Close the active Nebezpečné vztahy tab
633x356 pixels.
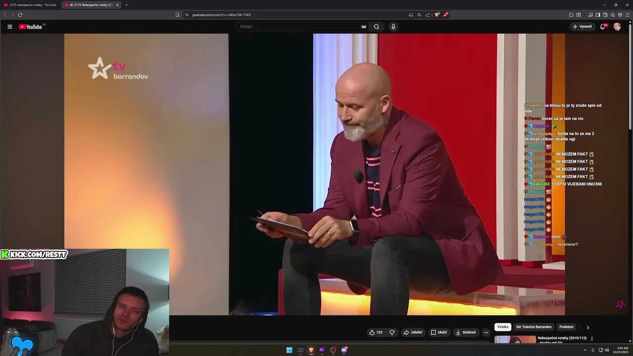117,5
